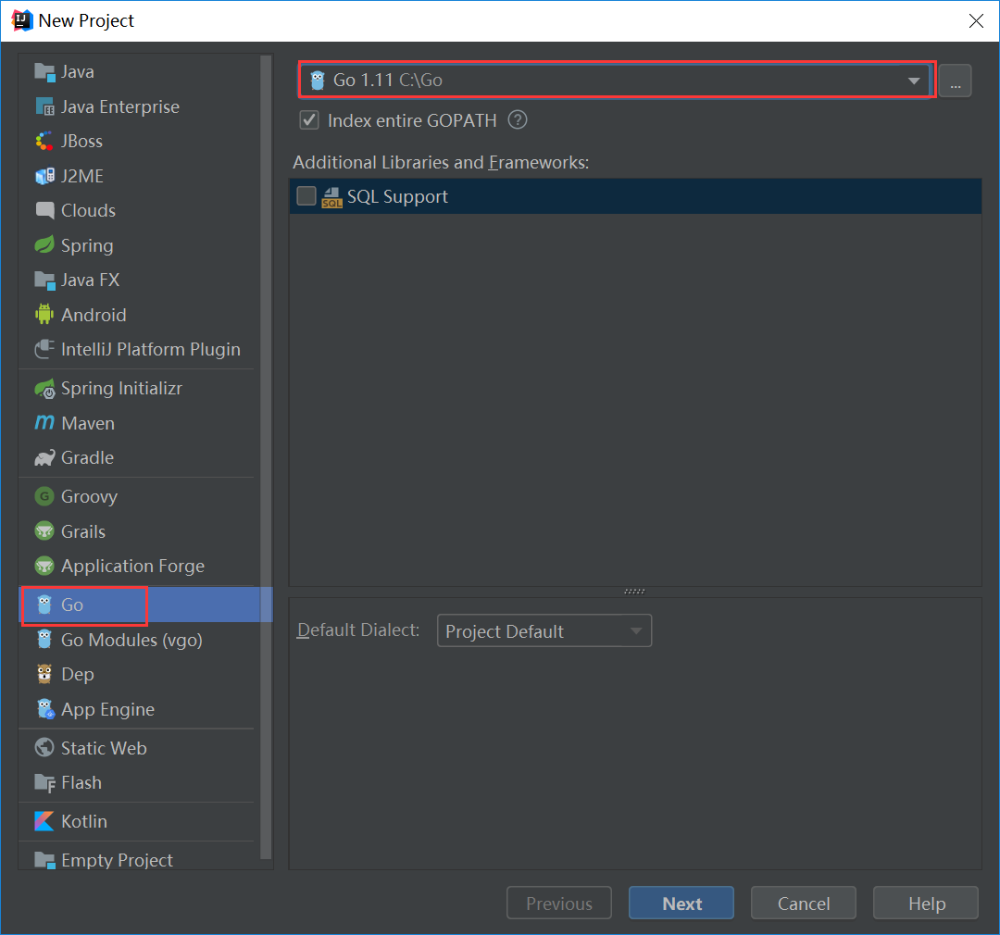The height and width of the screenshot is (935, 1000).
Task: Click the Cancel button
Action: 804,903
